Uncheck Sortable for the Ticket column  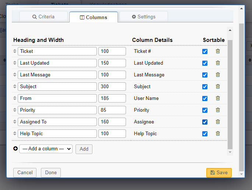[205, 51]
